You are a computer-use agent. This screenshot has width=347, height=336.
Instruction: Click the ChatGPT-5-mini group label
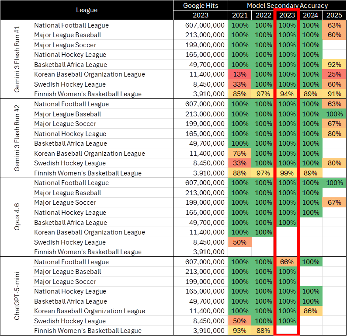coord(17,296)
